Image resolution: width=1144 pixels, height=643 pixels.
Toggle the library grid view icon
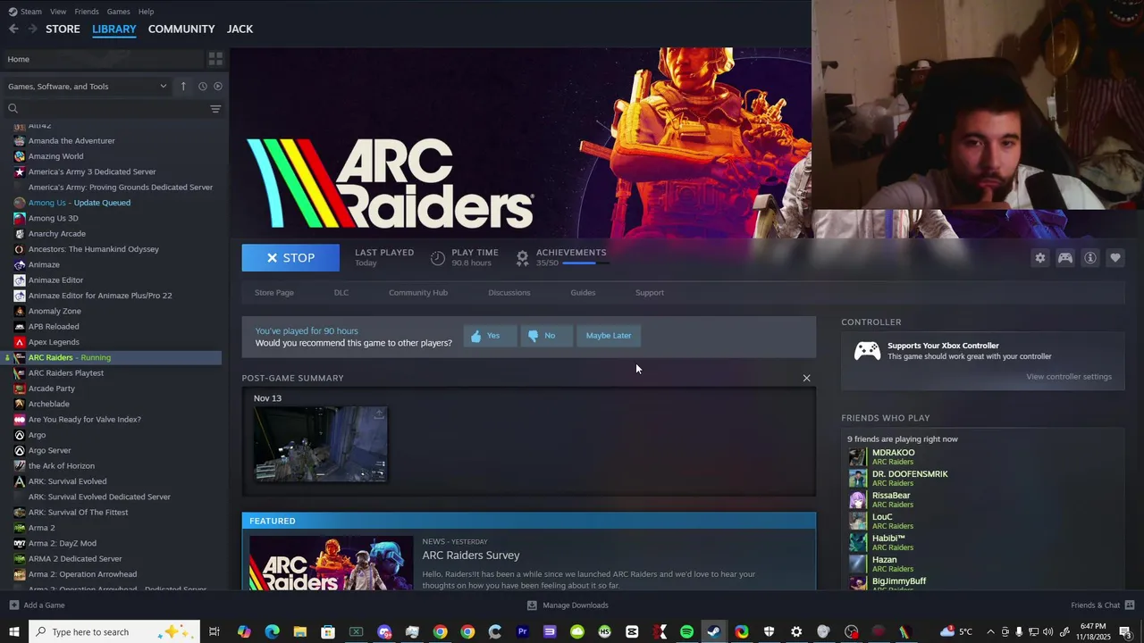215,59
